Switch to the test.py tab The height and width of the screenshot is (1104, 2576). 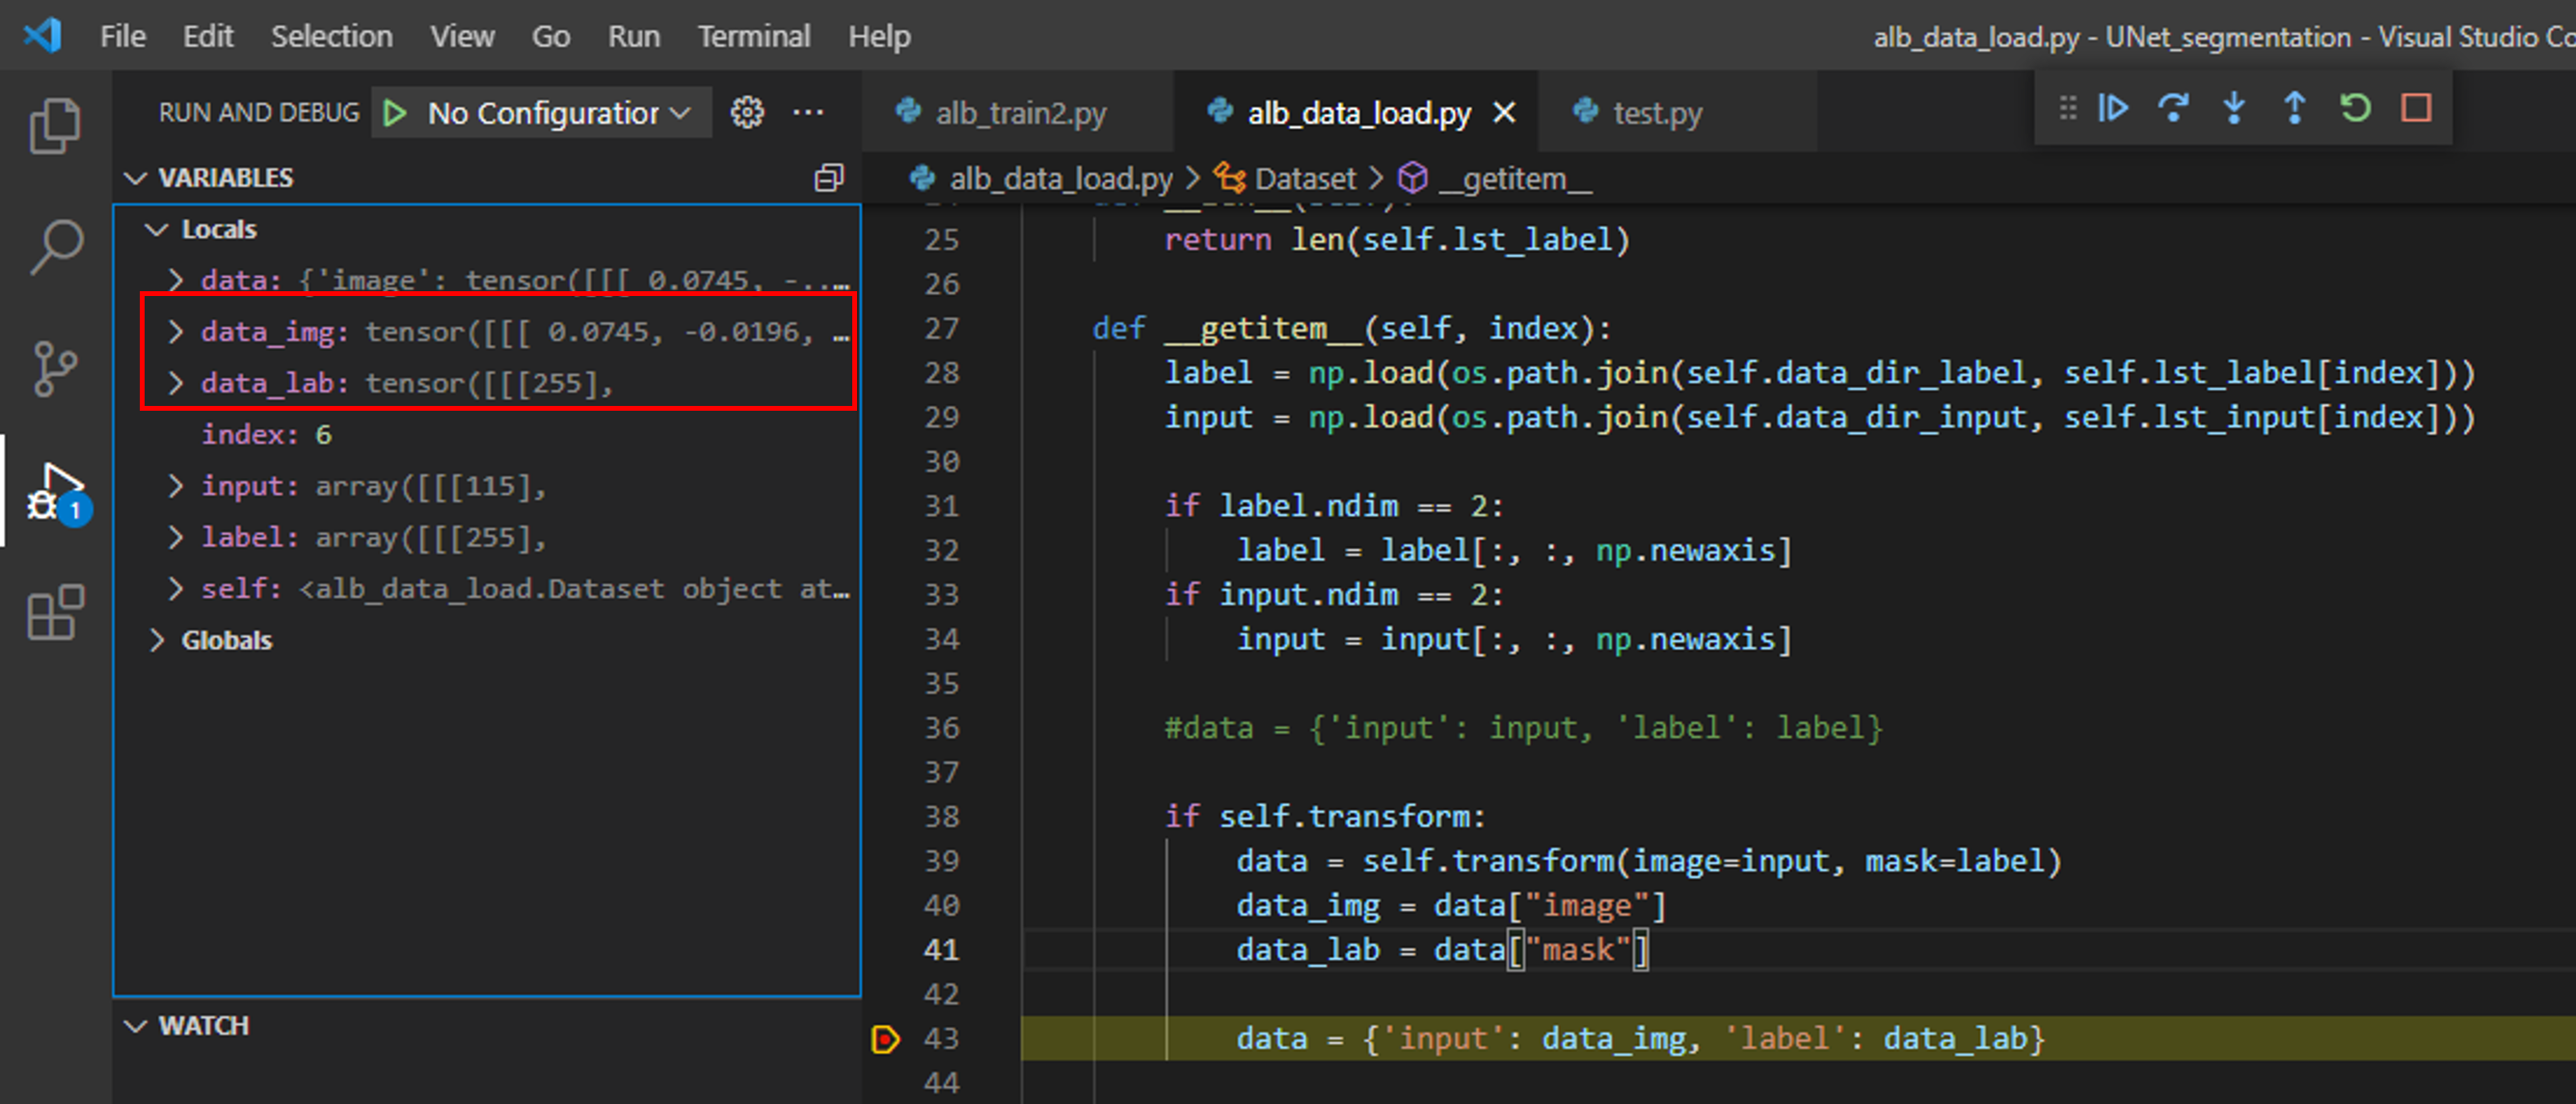click(1655, 113)
